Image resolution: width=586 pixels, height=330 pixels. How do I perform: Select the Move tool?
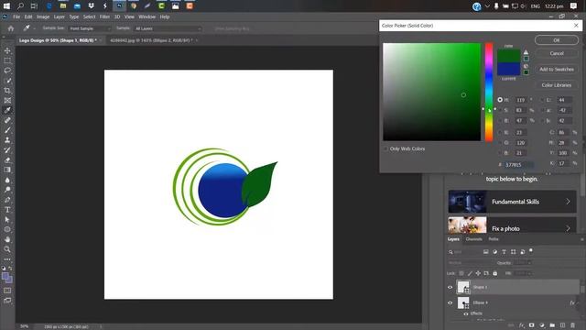tap(7, 50)
